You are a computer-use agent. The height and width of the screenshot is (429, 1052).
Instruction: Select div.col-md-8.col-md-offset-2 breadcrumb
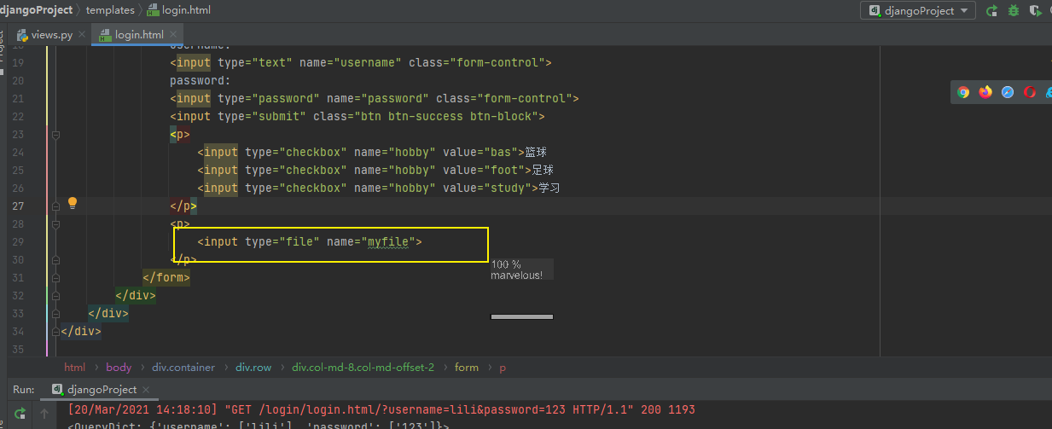tap(363, 368)
